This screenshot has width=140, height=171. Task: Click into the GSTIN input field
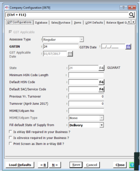61,46
